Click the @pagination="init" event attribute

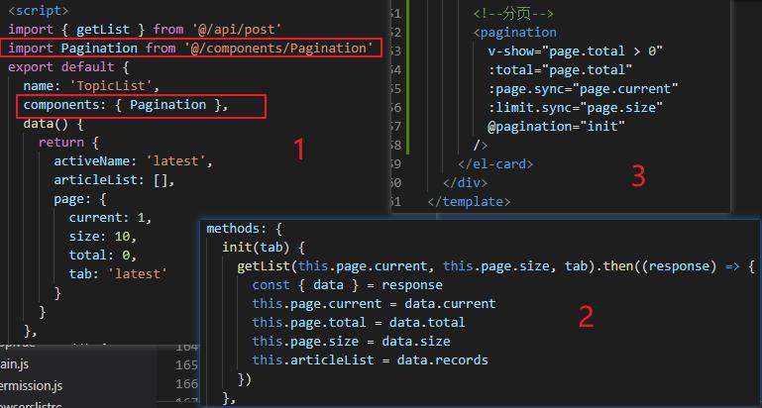coord(557,127)
